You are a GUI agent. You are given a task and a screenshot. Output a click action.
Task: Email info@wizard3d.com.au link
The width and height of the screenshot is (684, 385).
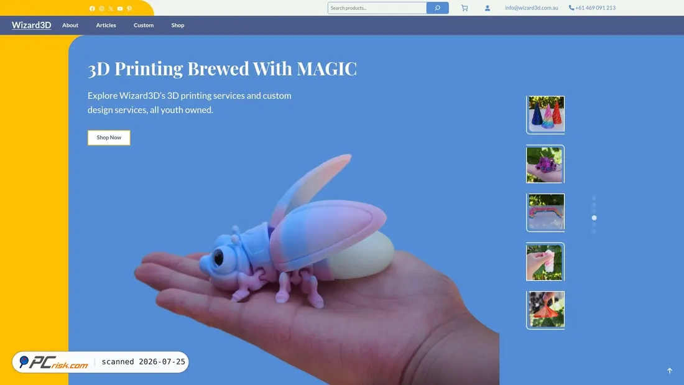[531, 8]
